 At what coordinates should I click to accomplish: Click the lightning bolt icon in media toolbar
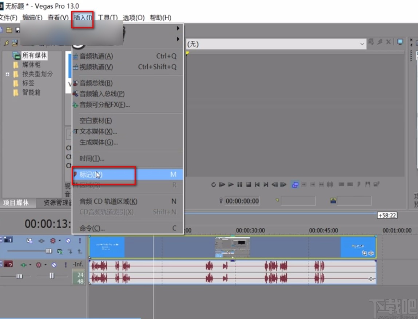(x=6, y=43)
